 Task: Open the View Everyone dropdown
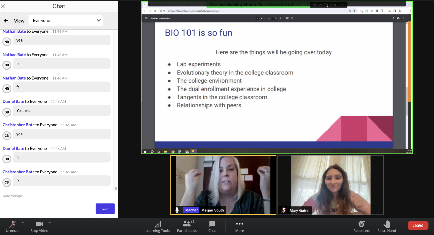pyautogui.click(x=66, y=20)
